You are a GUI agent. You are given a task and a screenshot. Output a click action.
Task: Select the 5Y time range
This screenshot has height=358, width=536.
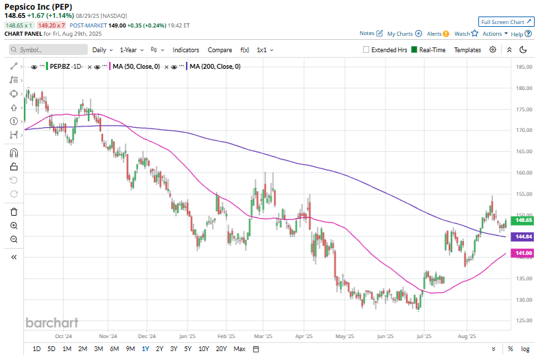tap(188, 349)
